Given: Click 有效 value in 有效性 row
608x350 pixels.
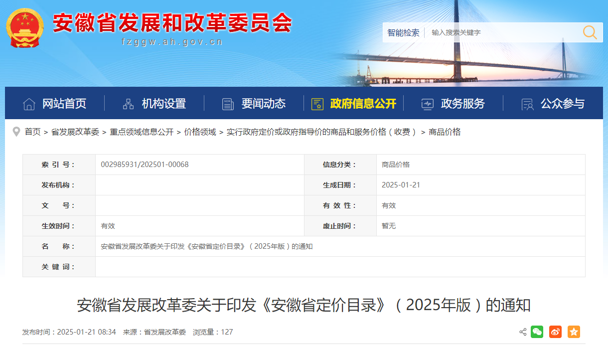Looking at the screenshot, I should [389, 205].
